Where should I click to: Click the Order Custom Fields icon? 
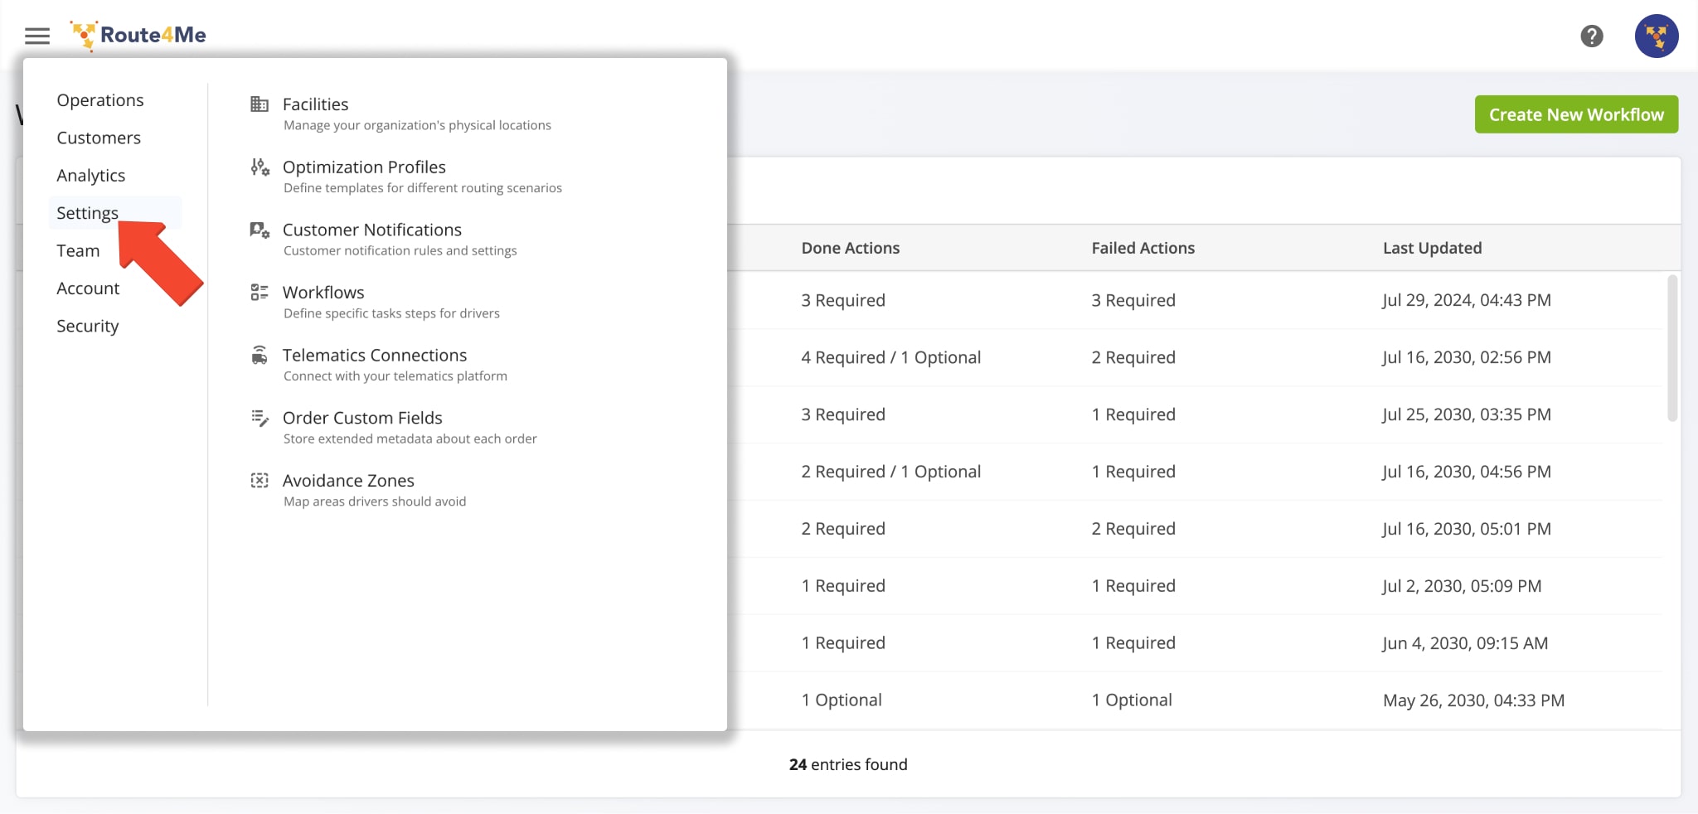coord(260,418)
